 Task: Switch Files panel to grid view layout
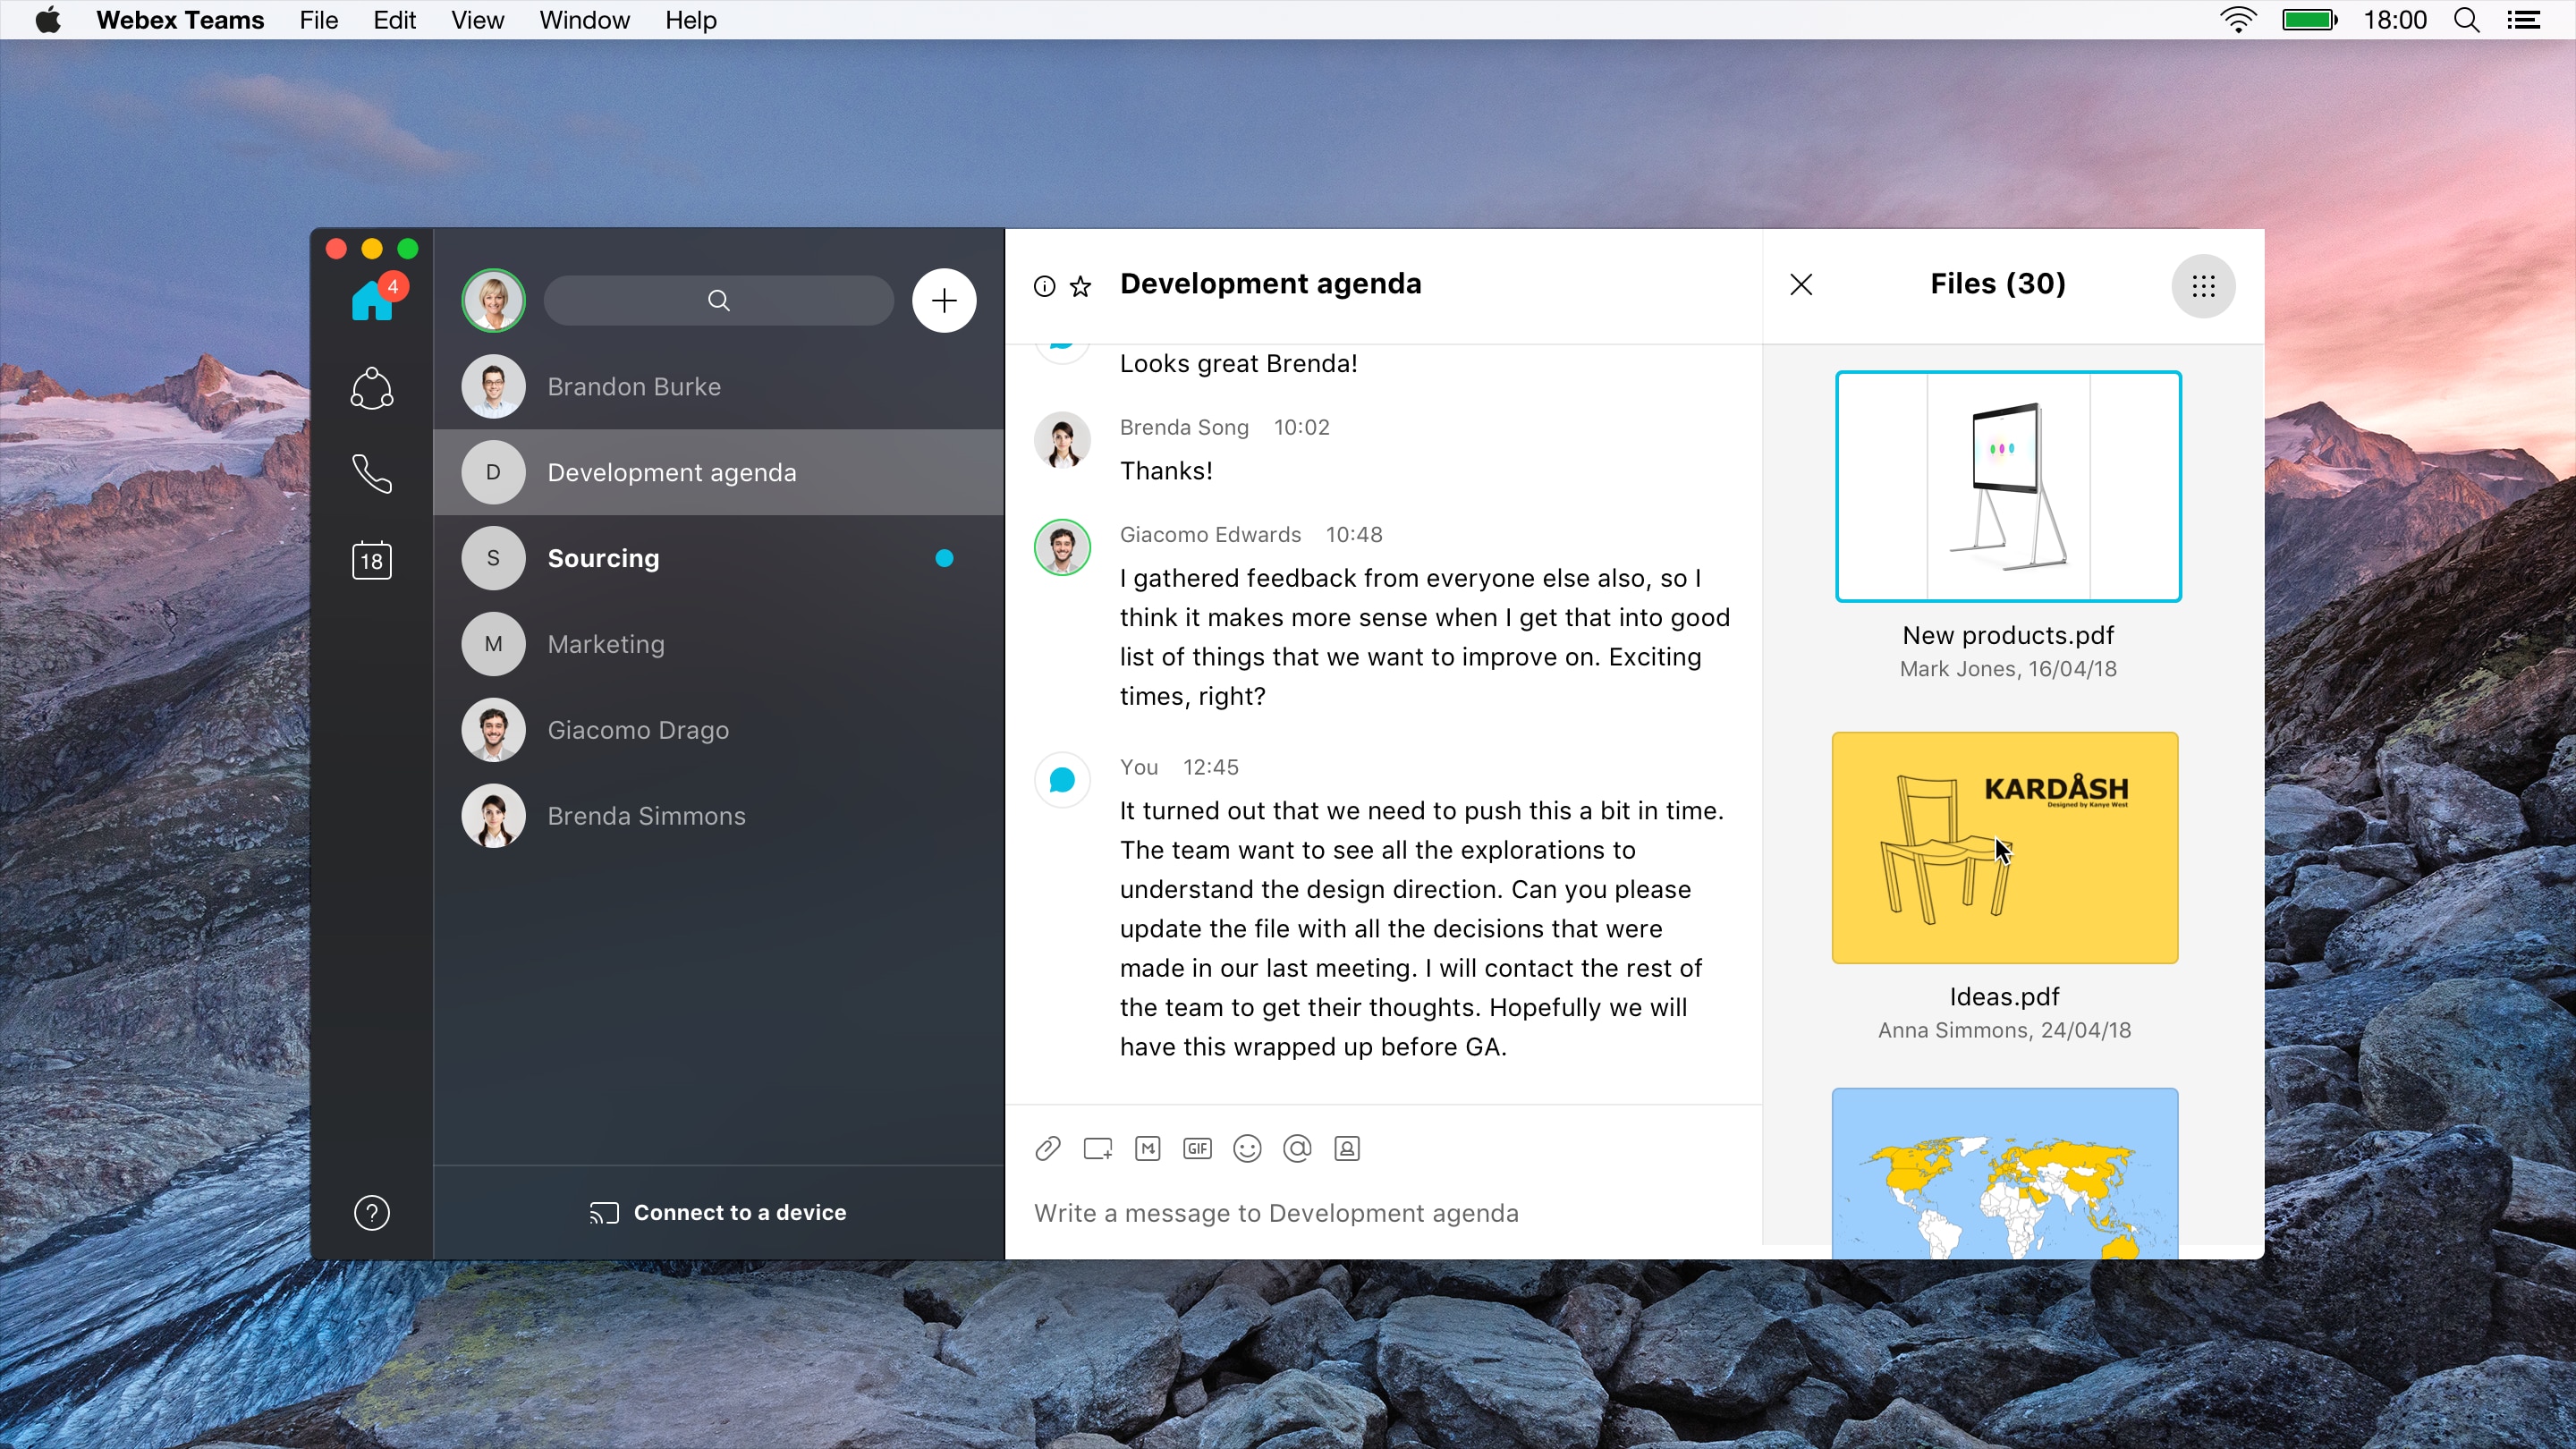pyautogui.click(x=2204, y=286)
